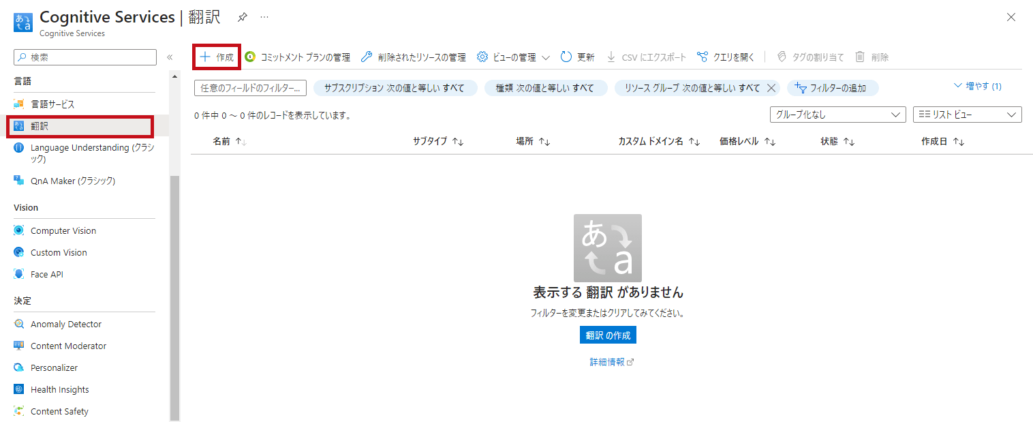
Task: Open the グループ化なし dropdown
Action: point(838,115)
